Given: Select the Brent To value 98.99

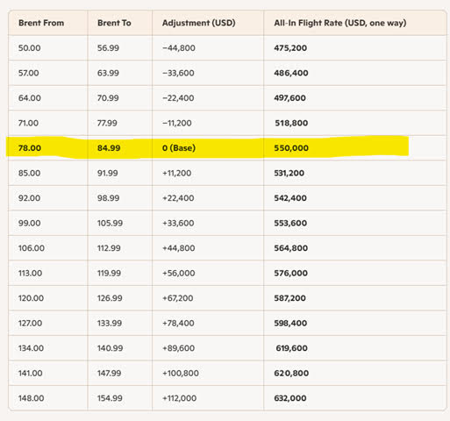Looking at the screenshot, I should click(109, 198).
